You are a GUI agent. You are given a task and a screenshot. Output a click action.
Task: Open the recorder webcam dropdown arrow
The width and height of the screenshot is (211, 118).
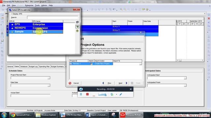click(116, 94)
